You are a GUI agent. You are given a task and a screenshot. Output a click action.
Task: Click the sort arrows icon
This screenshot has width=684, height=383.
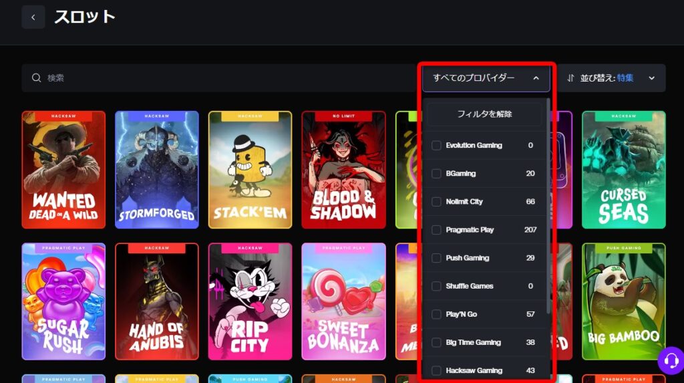(570, 78)
